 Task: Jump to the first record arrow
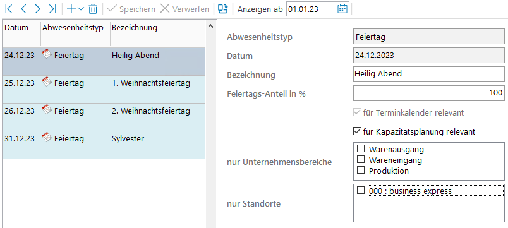tap(9, 9)
